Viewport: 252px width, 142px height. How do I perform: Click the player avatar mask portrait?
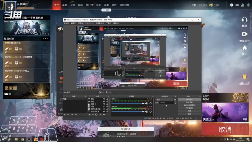pyautogui.click(x=11, y=7)
